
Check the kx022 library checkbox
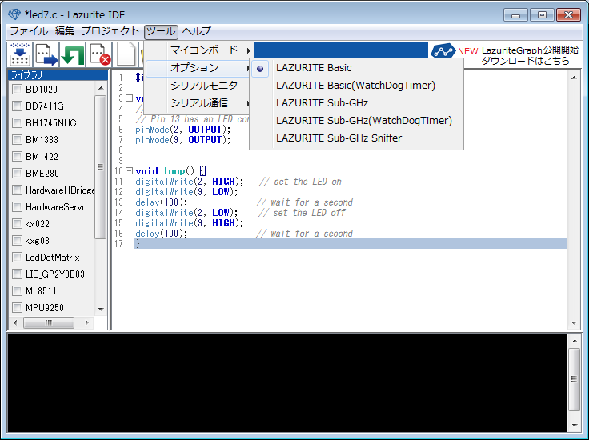click(17, 224)
